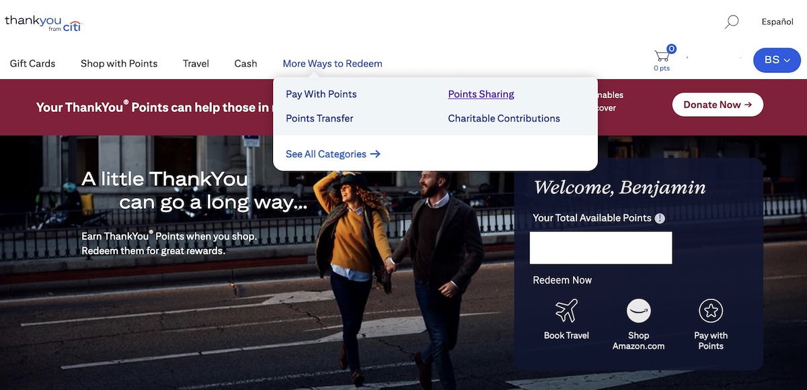Collapse the More Ways to Redeem menu

[332, 64]
